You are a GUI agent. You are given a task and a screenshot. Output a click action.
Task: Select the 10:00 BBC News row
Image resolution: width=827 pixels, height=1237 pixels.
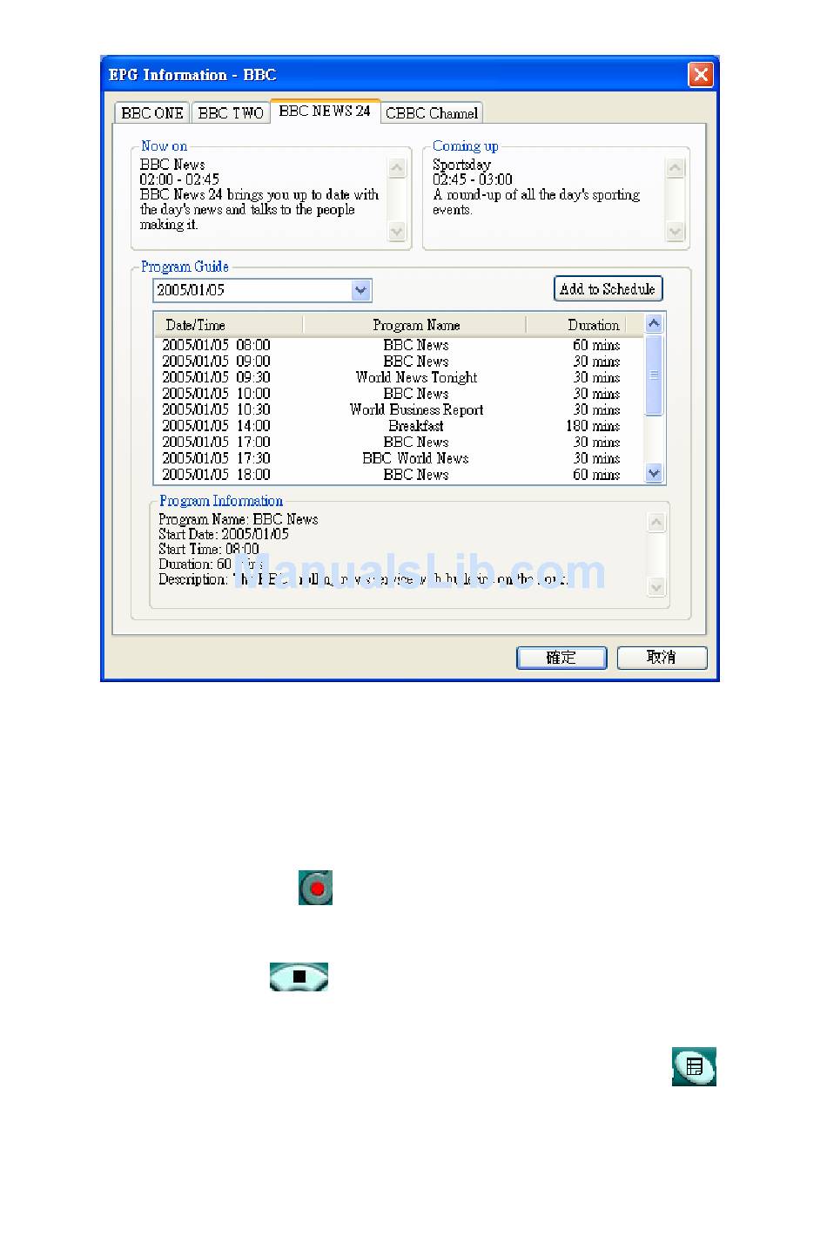coord(399,394)
